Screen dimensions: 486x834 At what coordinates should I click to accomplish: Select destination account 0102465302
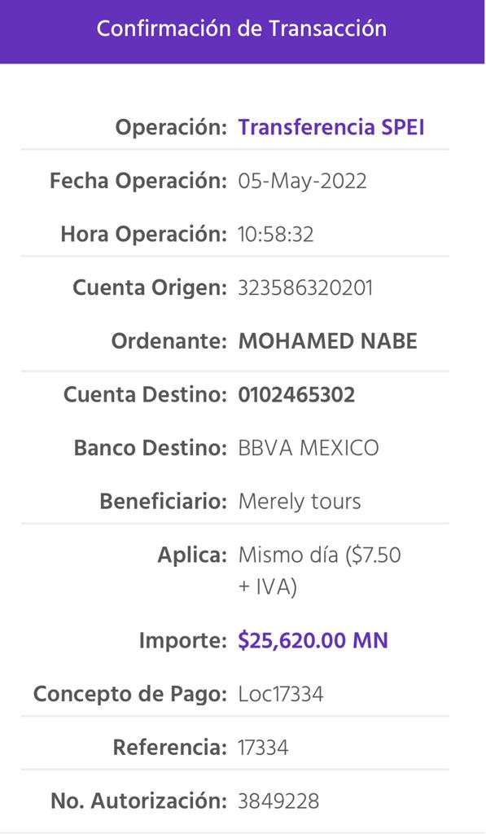pyautogui.click(x=296, y=395)
